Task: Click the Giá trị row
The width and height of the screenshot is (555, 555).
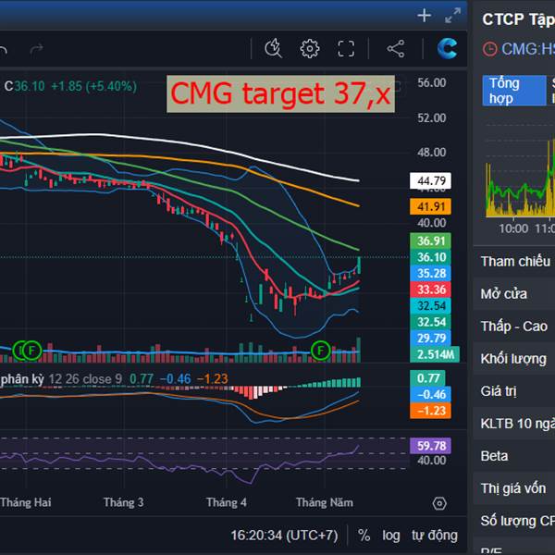Action: [x=514, y=391]
